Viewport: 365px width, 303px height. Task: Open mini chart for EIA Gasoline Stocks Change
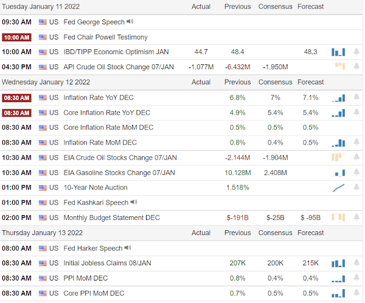339,172
